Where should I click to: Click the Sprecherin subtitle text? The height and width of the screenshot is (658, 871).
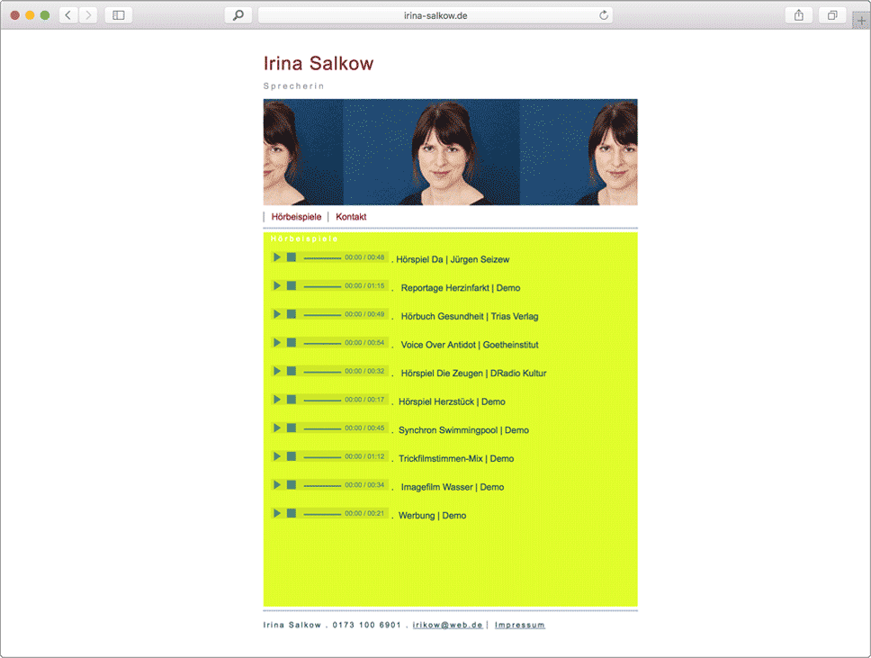tap(294, 86)
